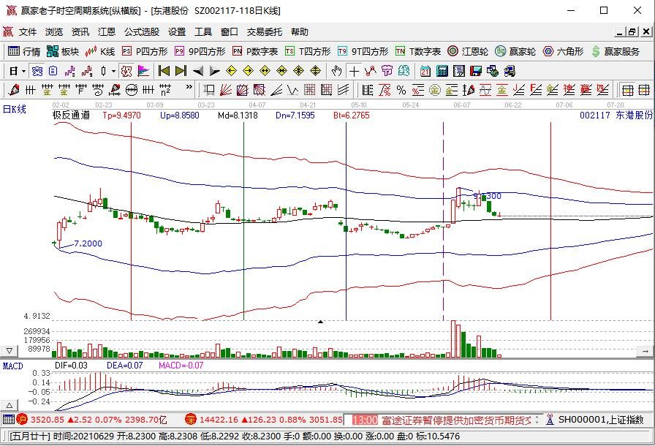Screen dimensions: 655x446
Task: Open 赢家服务 service
Action: click(616, 51)
